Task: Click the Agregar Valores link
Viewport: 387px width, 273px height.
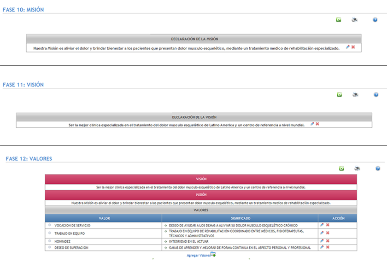Action: coord(199,256)
